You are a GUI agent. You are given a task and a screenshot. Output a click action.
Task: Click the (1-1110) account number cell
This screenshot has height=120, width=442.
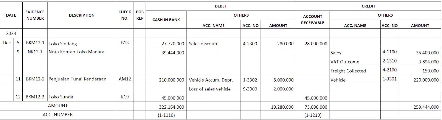(x=166, y=115)
